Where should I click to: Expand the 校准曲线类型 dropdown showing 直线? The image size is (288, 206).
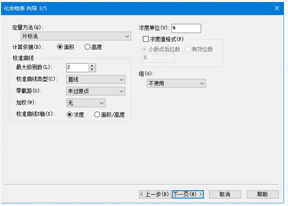[x=95, y=80]
